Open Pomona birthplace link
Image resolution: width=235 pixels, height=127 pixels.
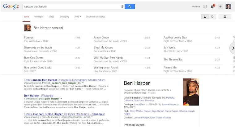[170, 98]
